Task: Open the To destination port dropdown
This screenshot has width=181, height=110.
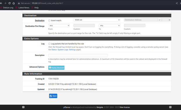Action: 109,25
